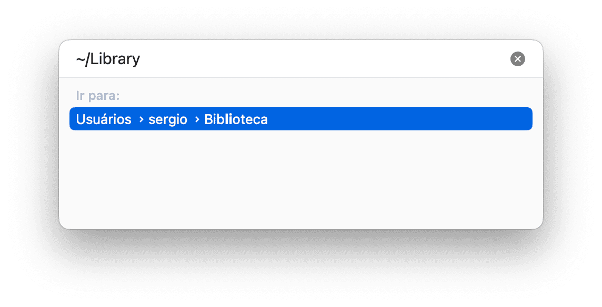Click the sergio path segment
The height and width of the screenshot is (307, 602).
click(168, 120)
